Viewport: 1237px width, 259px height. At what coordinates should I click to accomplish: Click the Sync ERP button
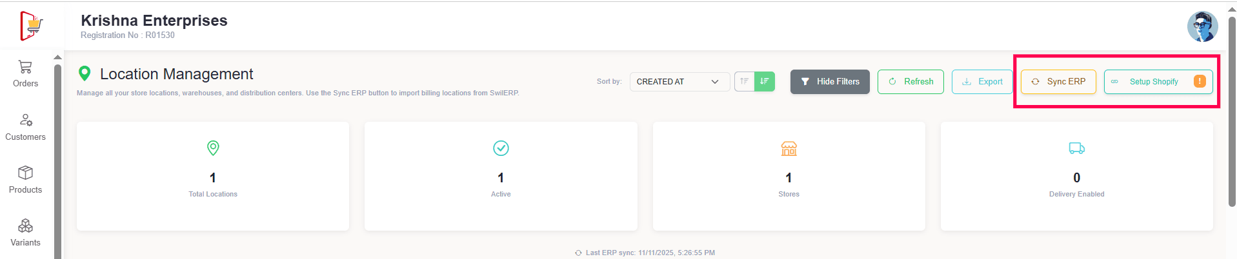(1058, 82)
